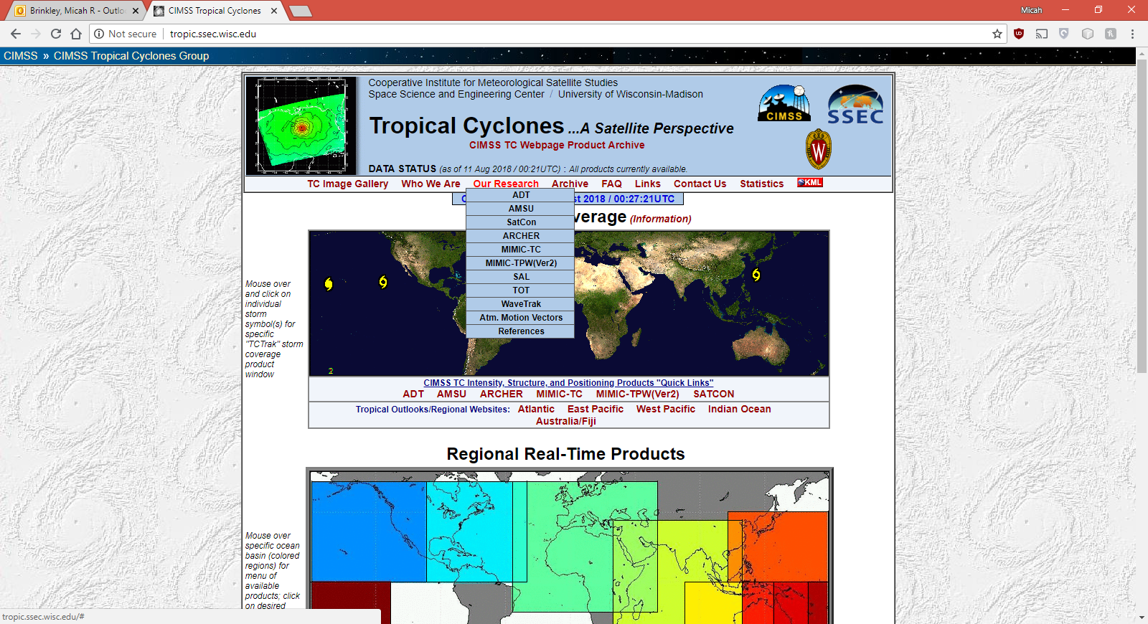Open Quick Links heading link

[x=568, y=383]
